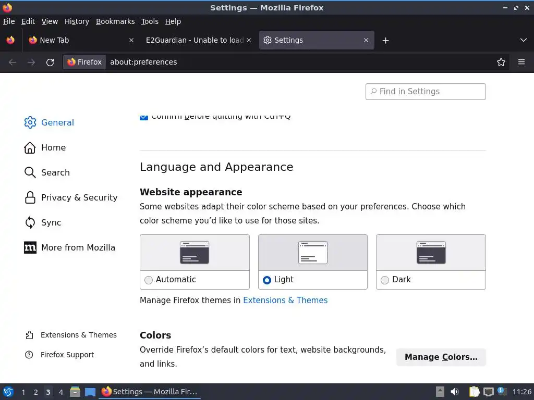Image resolution: width=534 pixels, height=400 pixels.
Task: Select the Light website appearance radio
Action: [x=267, y=280]
